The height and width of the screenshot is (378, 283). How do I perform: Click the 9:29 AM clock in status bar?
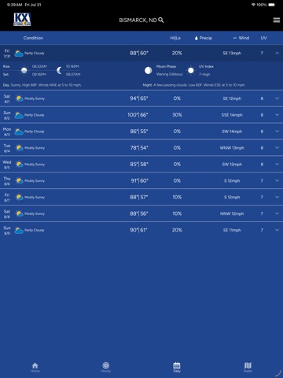tap(14, 5)
